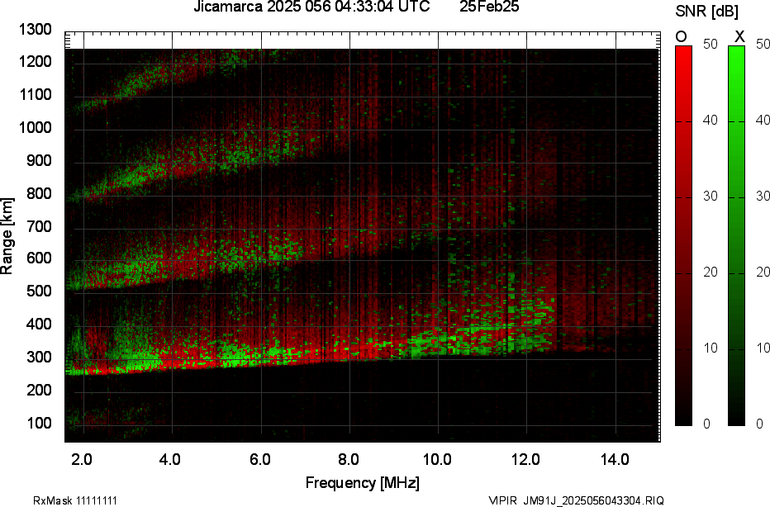Click the 'SNR [dB]' legend heading
This screenshot has height=507, width=770.
[x=706, y=12]
